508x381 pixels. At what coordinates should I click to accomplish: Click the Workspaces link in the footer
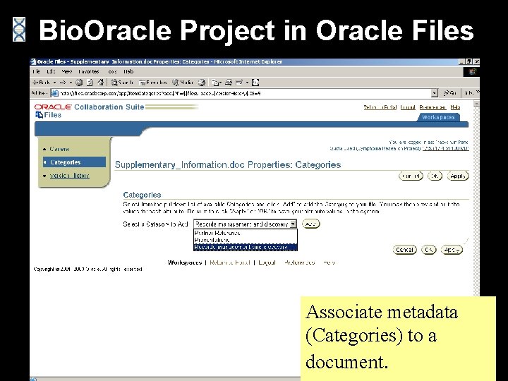pos(185,262)
